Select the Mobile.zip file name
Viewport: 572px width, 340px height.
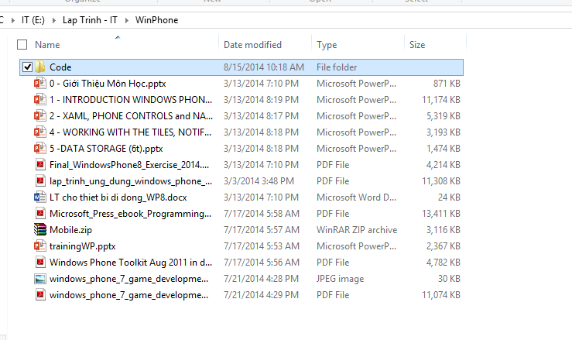[x=70, y=230]
